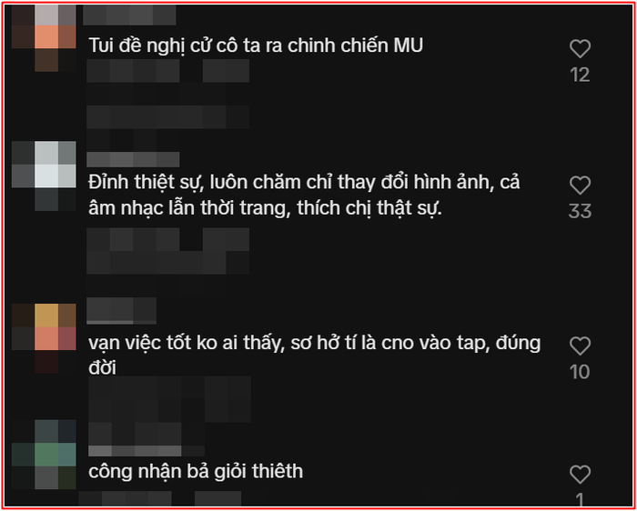Click the 1 like count
This screenshot has width=637, height=511.
(x=580, y=499)
